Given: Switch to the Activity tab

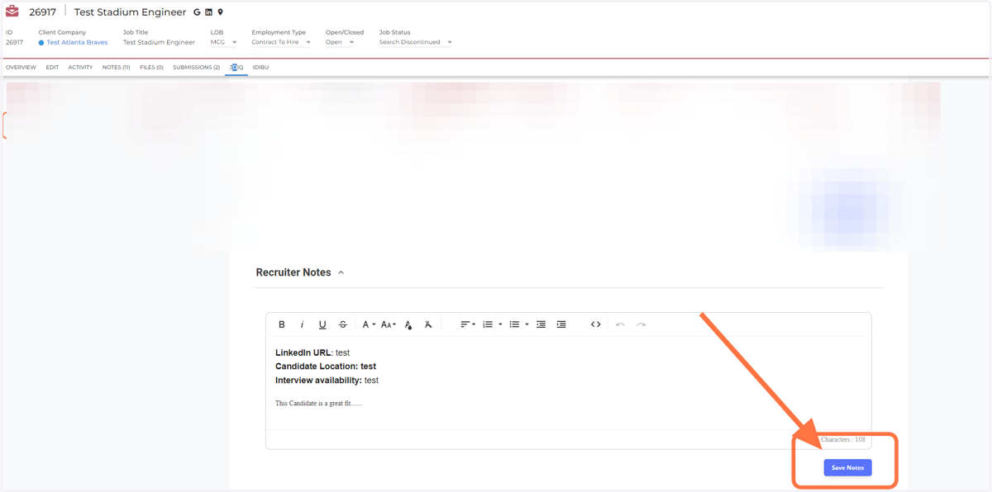Looking at the screenshot, I should [x=80, y=68].
